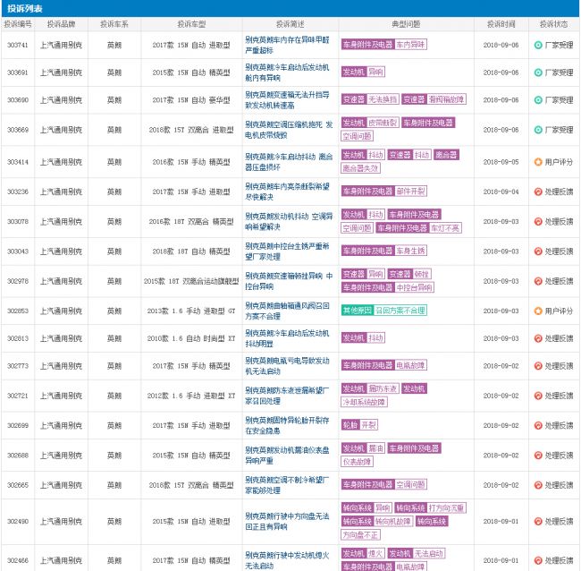Click the 处理反馈 status icon for complaint 303043
Viewport: 581px width, 571px height.
pos(537,251)
